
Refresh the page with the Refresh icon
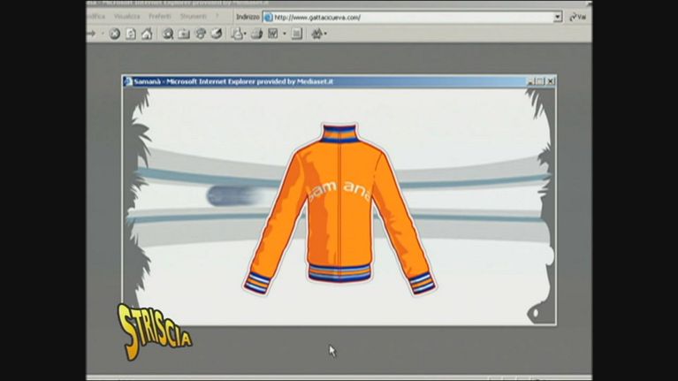130,34
